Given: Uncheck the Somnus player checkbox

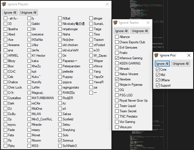Looking at the screenshot, I should 60,141.
